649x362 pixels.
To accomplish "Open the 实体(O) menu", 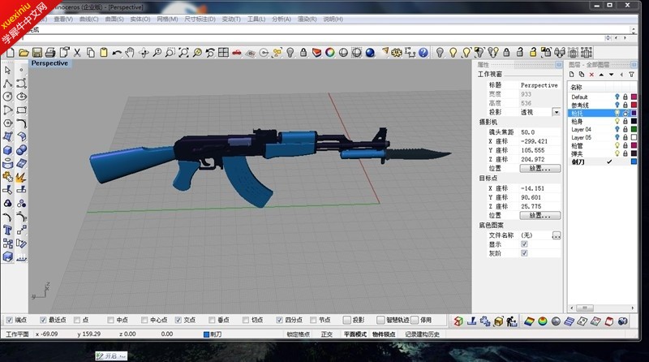I will tap(140, 19).
